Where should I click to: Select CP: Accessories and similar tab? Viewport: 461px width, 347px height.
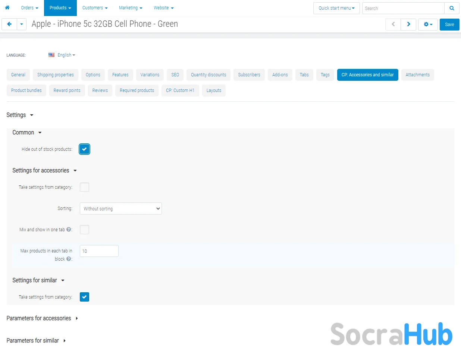(x=368, y=75)
